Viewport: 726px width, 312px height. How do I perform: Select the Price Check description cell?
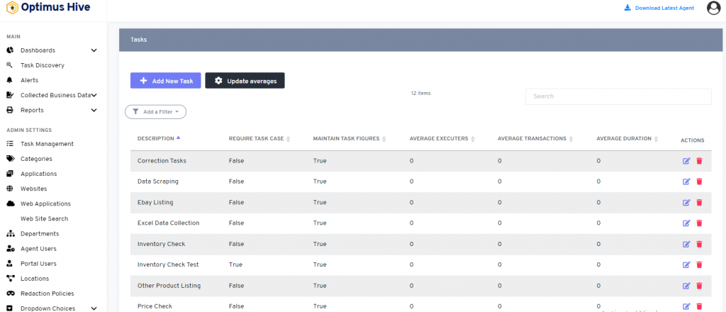pos(155,306)
